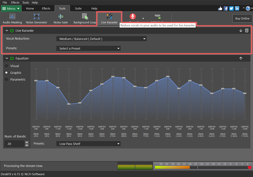Viewport: 253px width, 177px height.
Task: Collapse the Equalizer panel chevron
Action: point(7,58)
